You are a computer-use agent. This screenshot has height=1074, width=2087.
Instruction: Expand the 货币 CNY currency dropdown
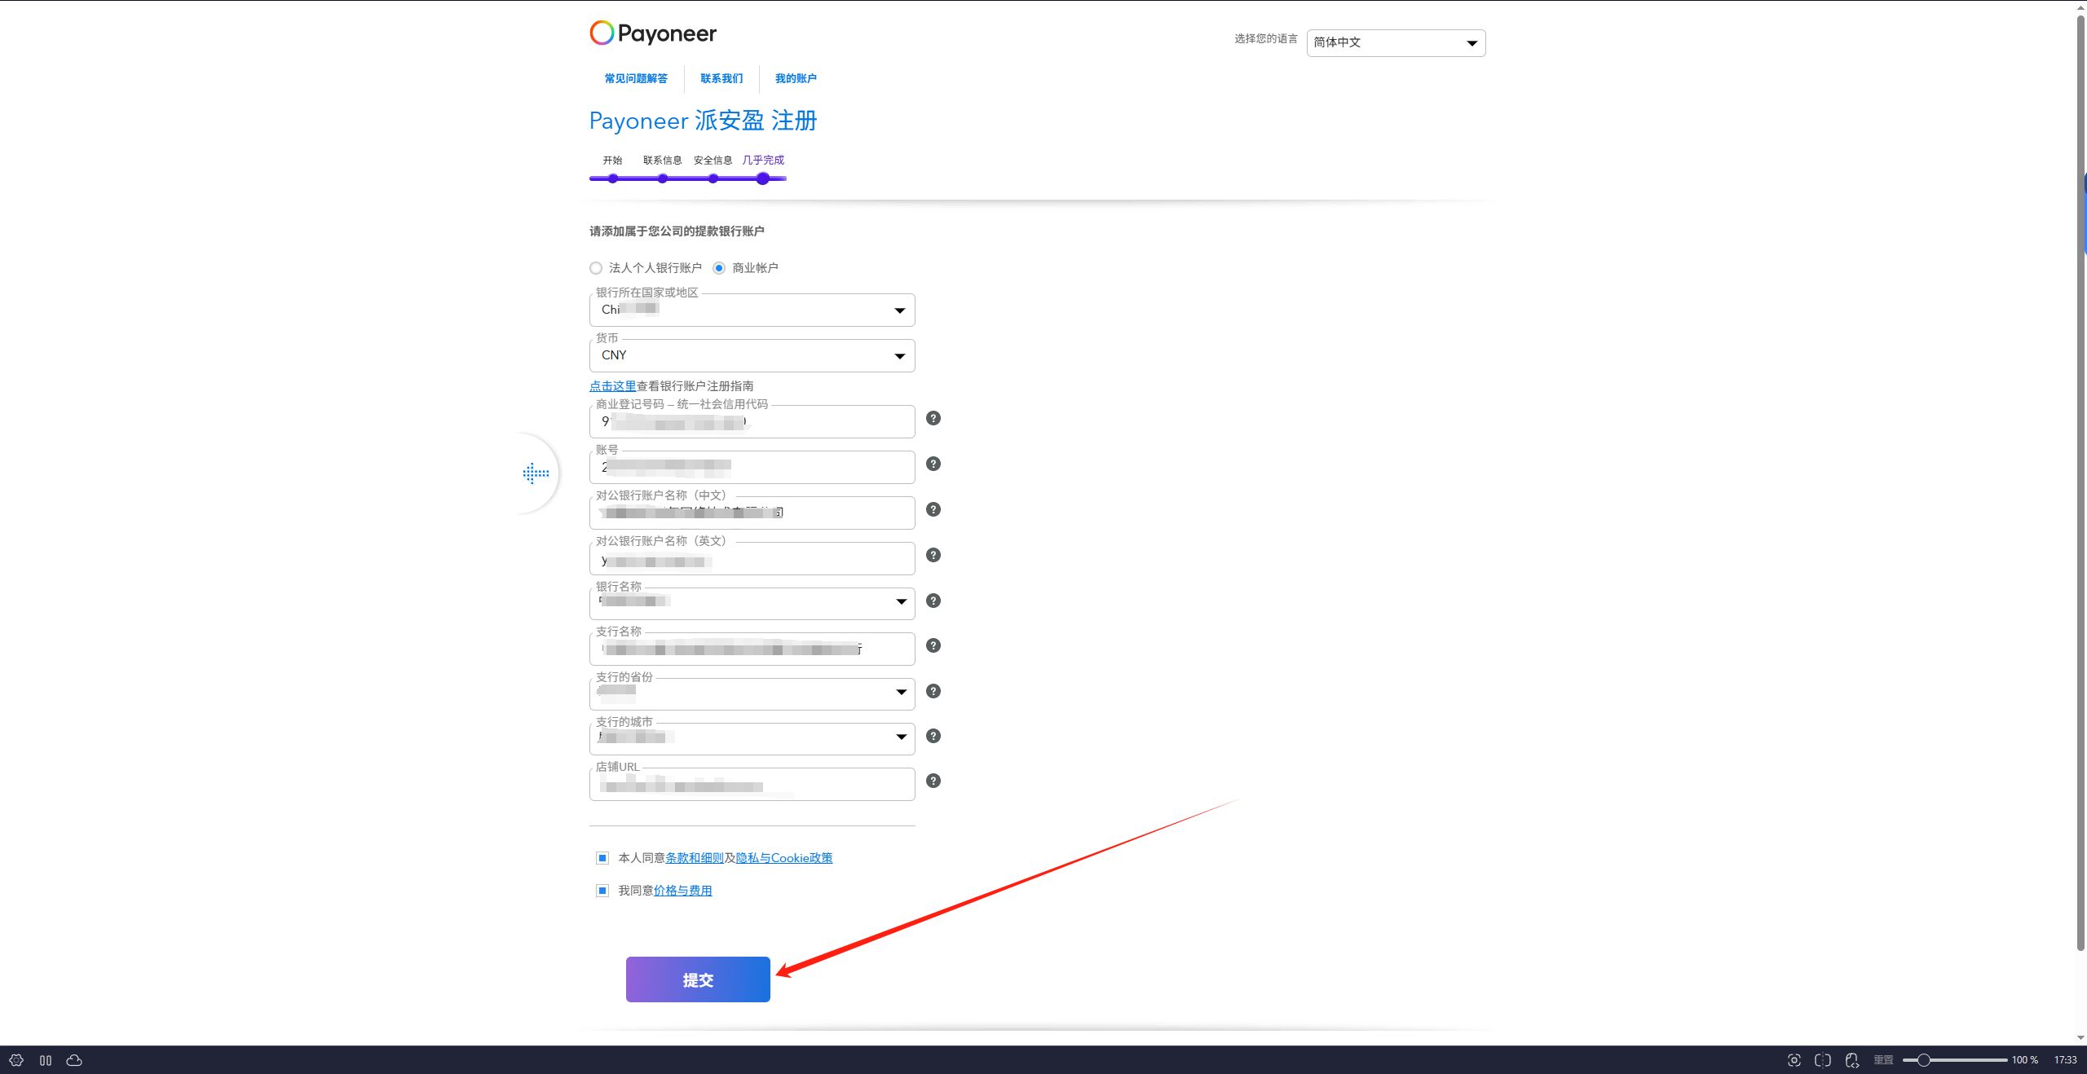(752, 356)
